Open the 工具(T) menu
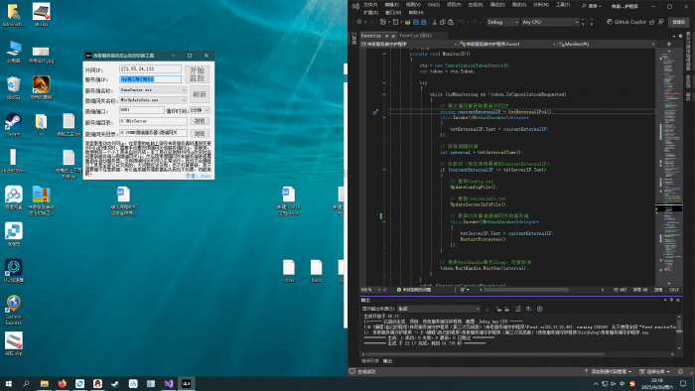Viewport: 695px width, 391px height. pos(563,5)
